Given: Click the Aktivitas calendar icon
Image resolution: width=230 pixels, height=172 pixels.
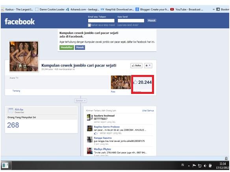Looking at the screenshot, I should click(11, 110).
